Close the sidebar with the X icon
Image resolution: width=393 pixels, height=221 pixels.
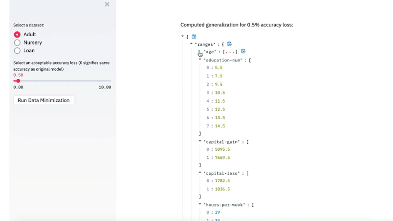point(107,4)
